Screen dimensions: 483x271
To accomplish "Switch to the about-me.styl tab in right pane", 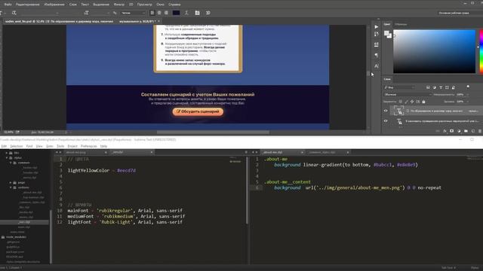I will [281, 152].
